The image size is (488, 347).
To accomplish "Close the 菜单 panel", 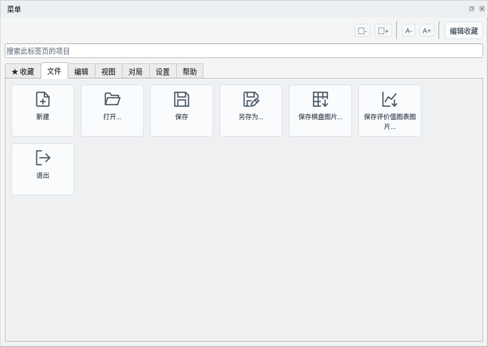I will click(x=482, y=9).
